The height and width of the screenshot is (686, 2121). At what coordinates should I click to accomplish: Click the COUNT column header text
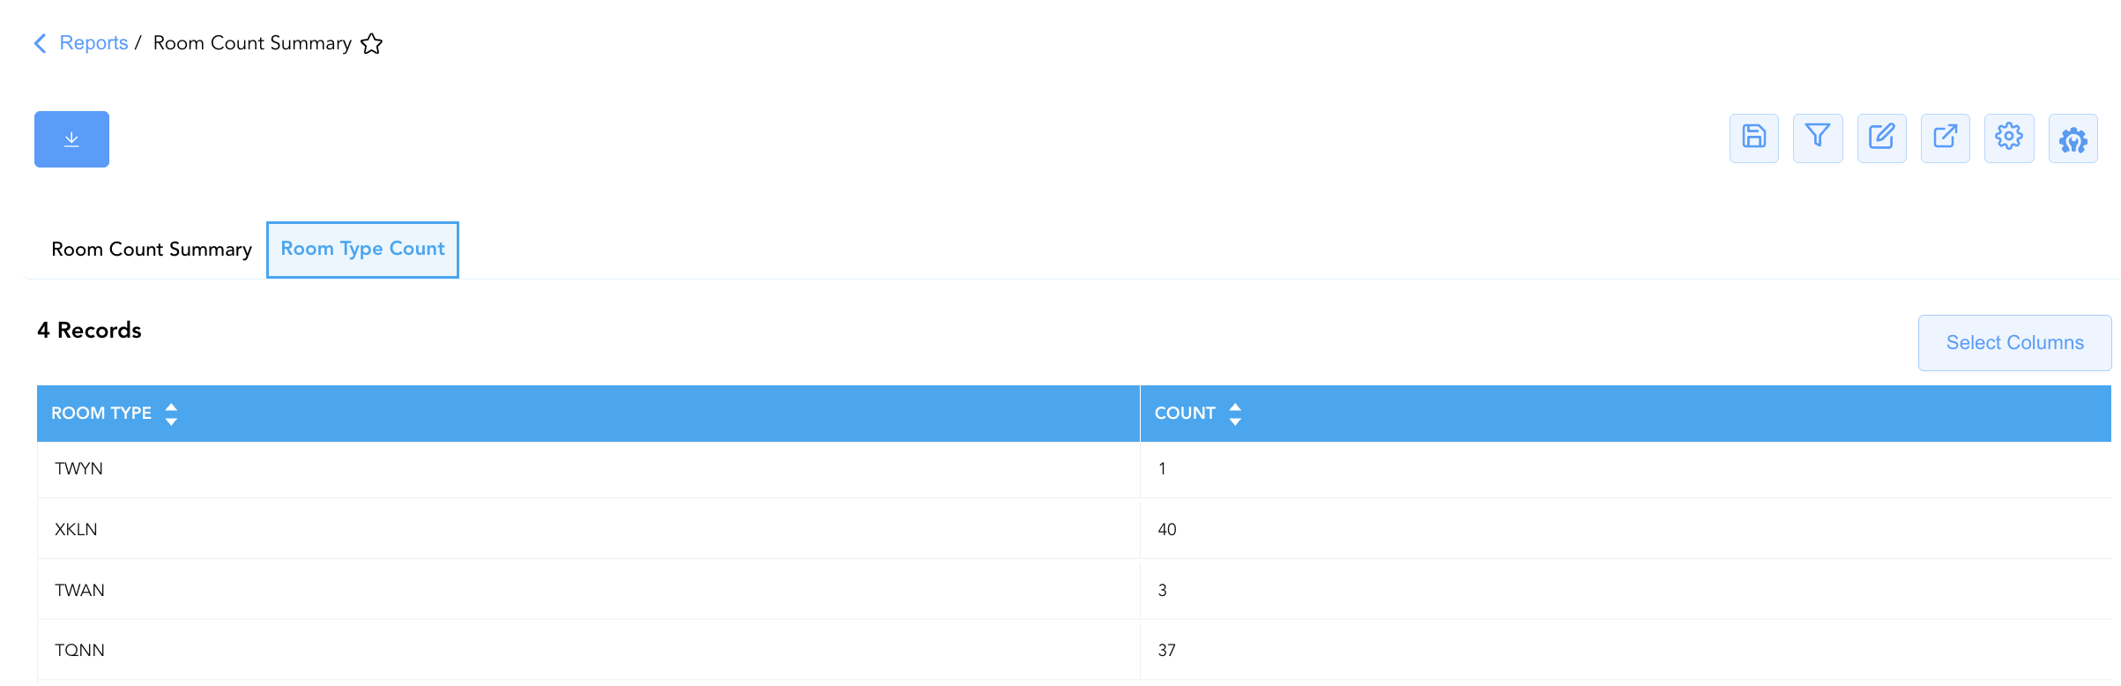click(1185, 414)
